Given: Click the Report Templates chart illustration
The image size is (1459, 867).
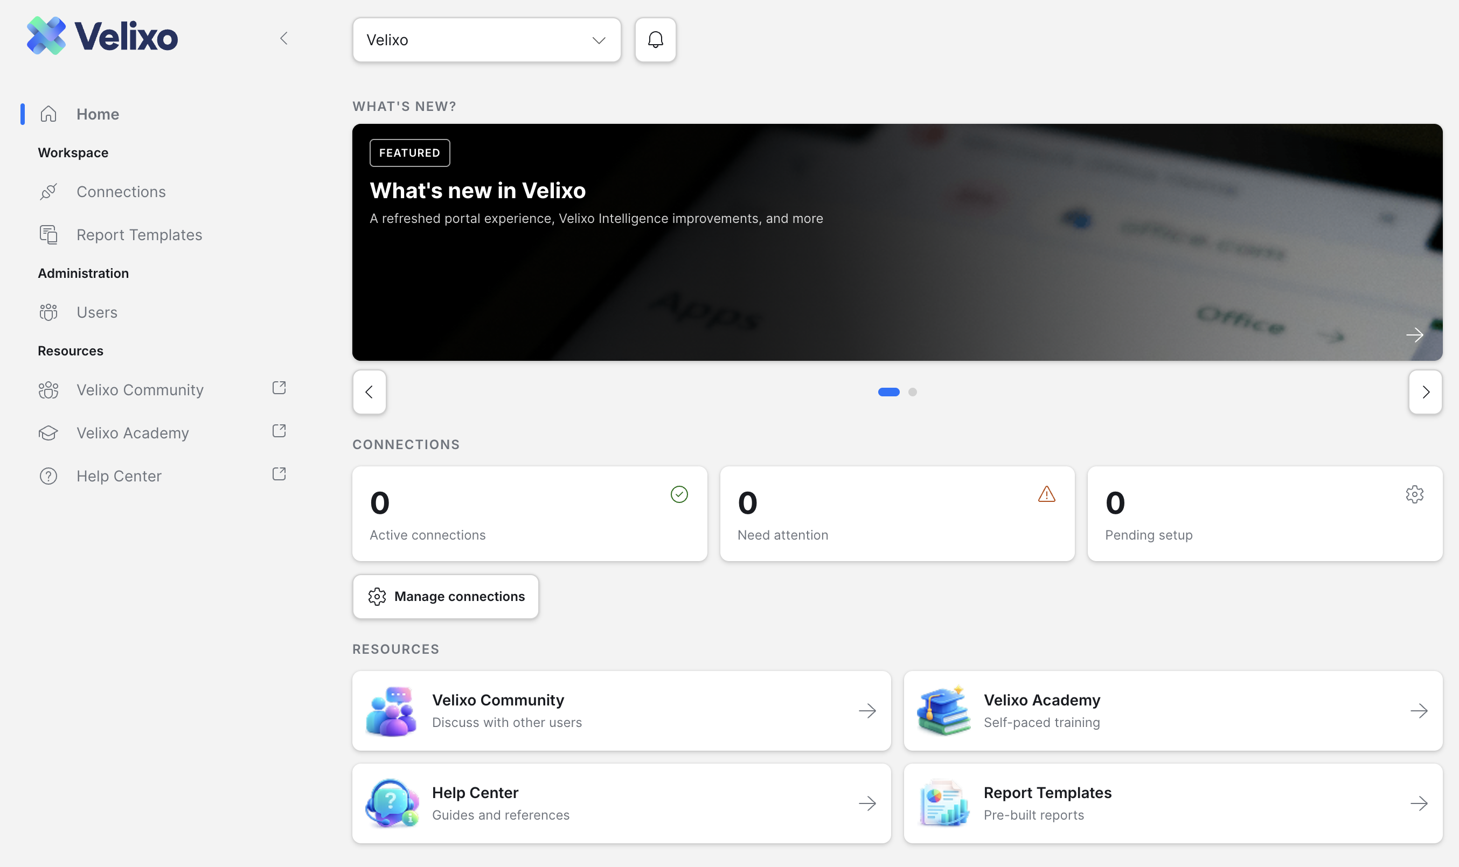Looking at the screenshot, I should tap(943, 803).
